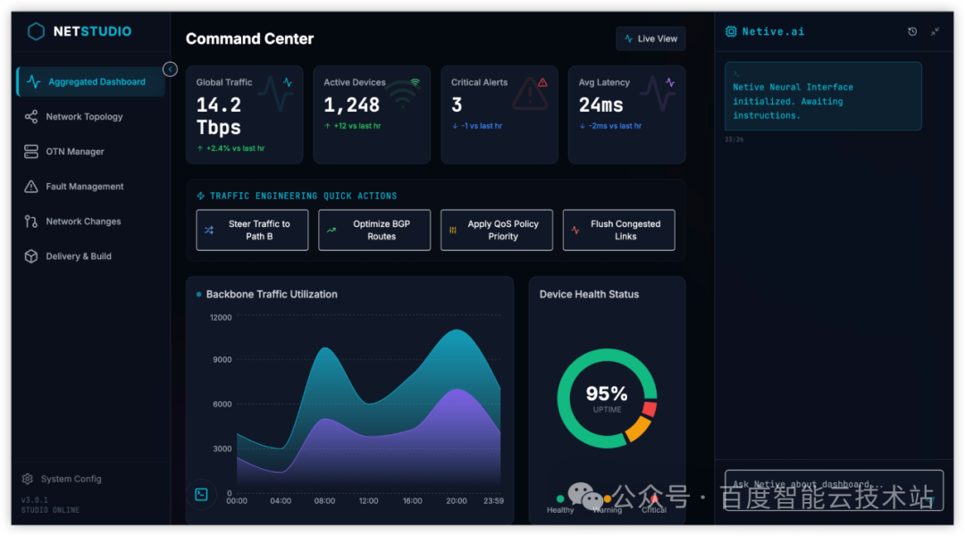965x536 pixels.
Task: Click the OTN Manager server icon
Action: click(30, 151)
